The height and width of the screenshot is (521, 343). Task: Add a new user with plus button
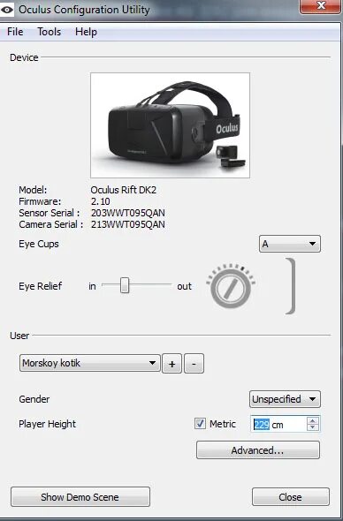[x=171, y=364]
